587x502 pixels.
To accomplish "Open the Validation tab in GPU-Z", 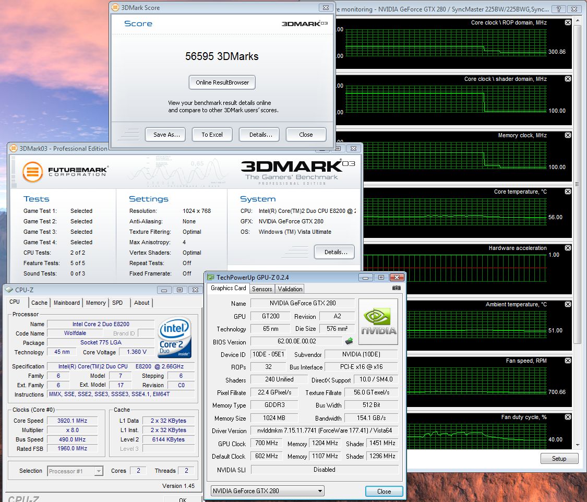I will tap(290, 289).
